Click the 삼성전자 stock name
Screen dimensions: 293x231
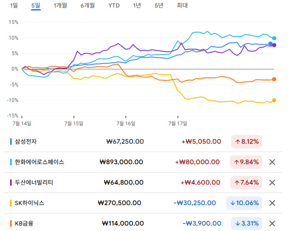click(x=25, y=142)
